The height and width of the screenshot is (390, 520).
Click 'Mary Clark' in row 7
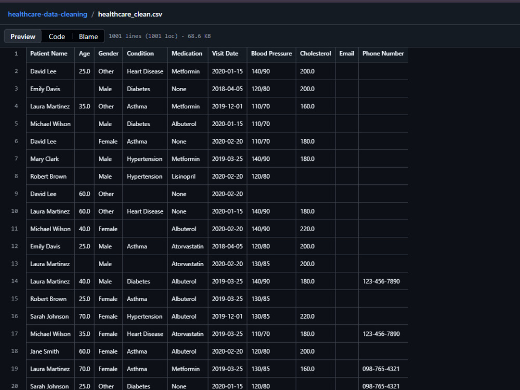[x=44, y=159]
